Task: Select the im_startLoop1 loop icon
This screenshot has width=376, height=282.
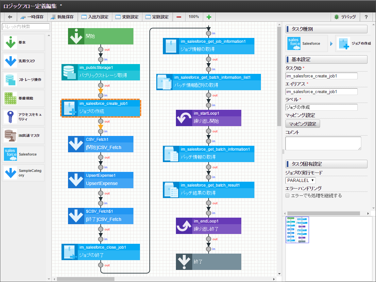Action: point(184,118)
